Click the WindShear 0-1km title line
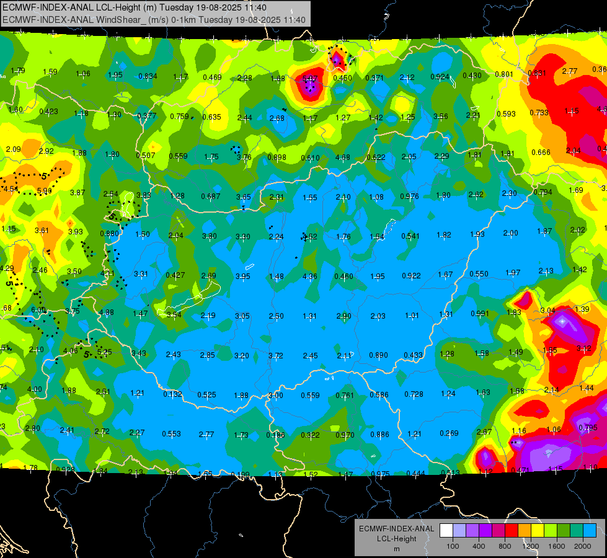Viewport: 607px width, 558px height. (x=154, y=20)
